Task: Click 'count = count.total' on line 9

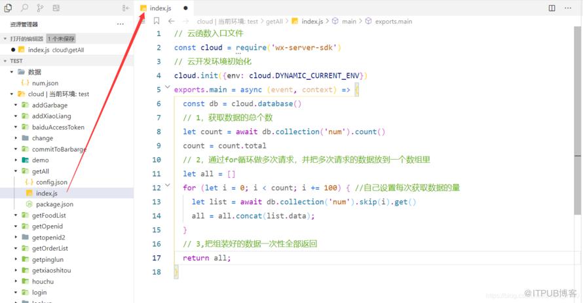Action: pyautogui.click(x=224, y=145)
